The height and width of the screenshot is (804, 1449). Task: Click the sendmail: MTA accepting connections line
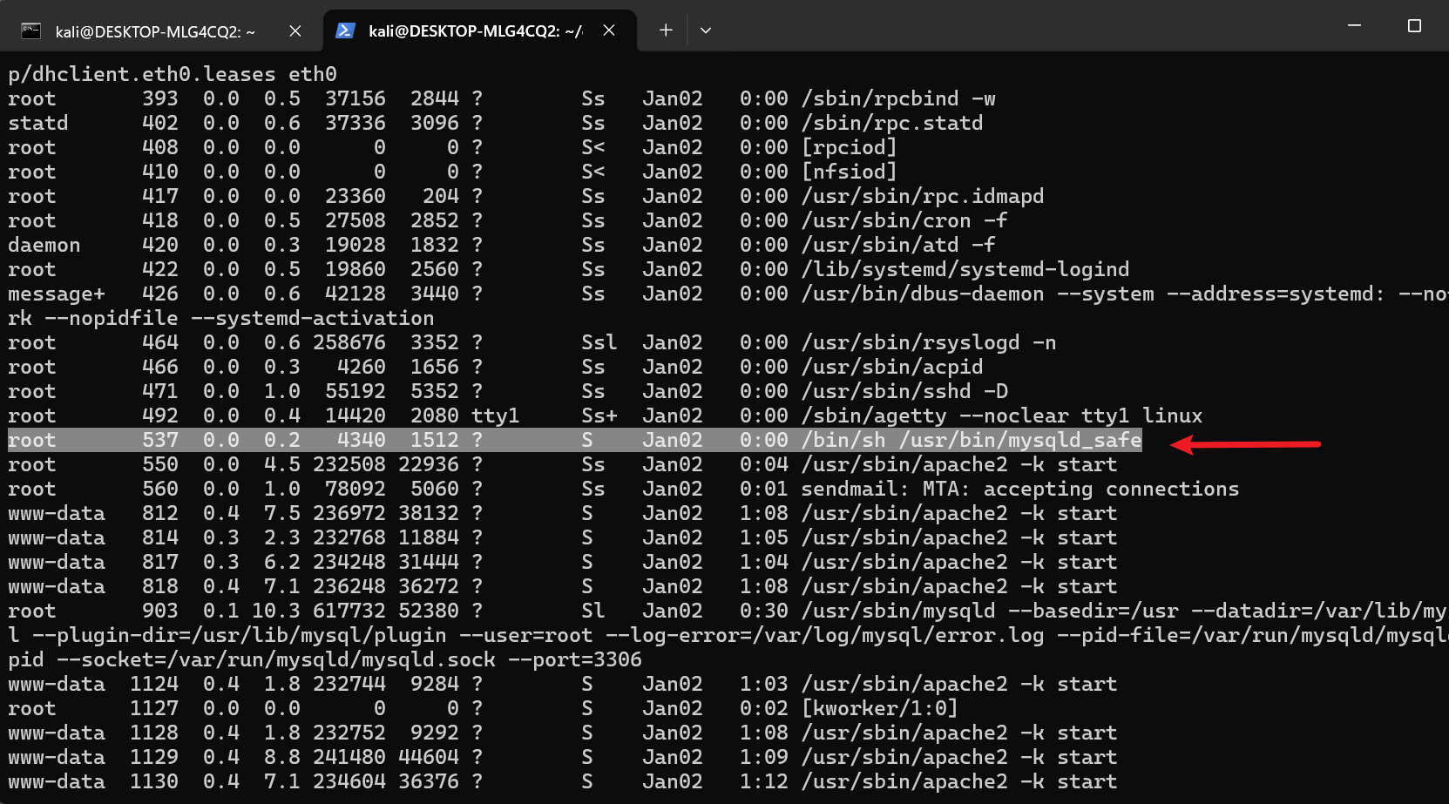(x=1019, y=490)
